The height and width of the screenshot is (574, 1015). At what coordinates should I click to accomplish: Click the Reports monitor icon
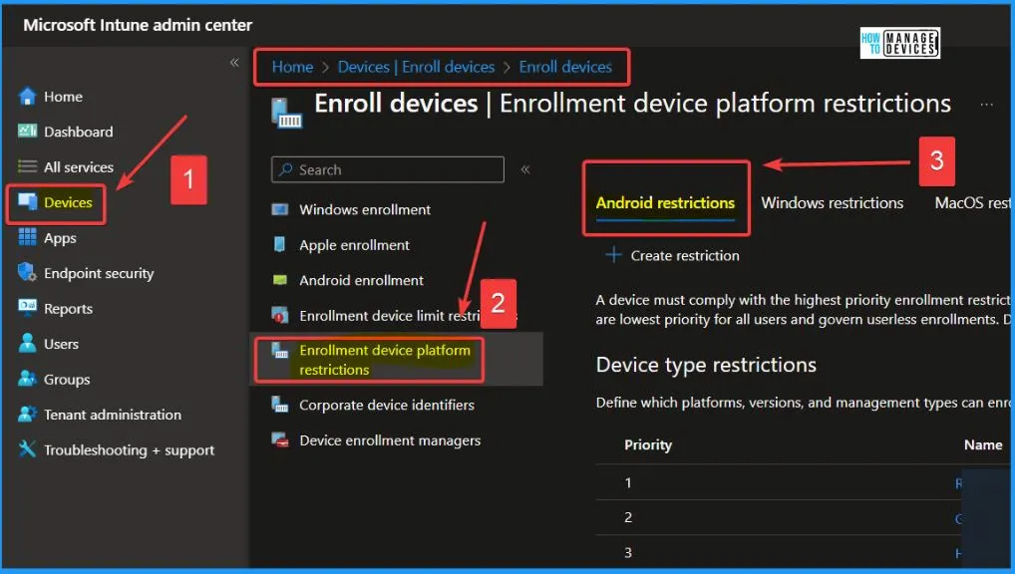[x=27, y=308]
